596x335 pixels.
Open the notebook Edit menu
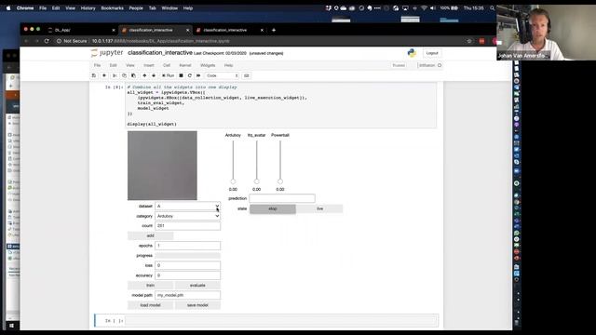coord(114,65)
